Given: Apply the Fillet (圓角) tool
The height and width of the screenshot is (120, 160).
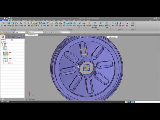Looking at the screenshot, I should coord(29,24).
